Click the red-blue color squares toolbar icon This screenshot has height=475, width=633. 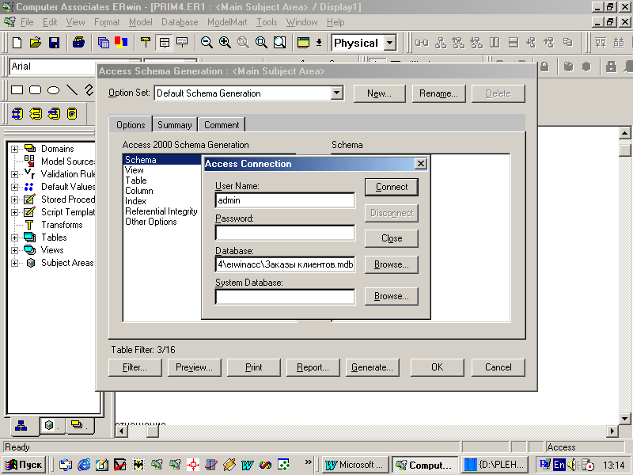pos(121,43)
